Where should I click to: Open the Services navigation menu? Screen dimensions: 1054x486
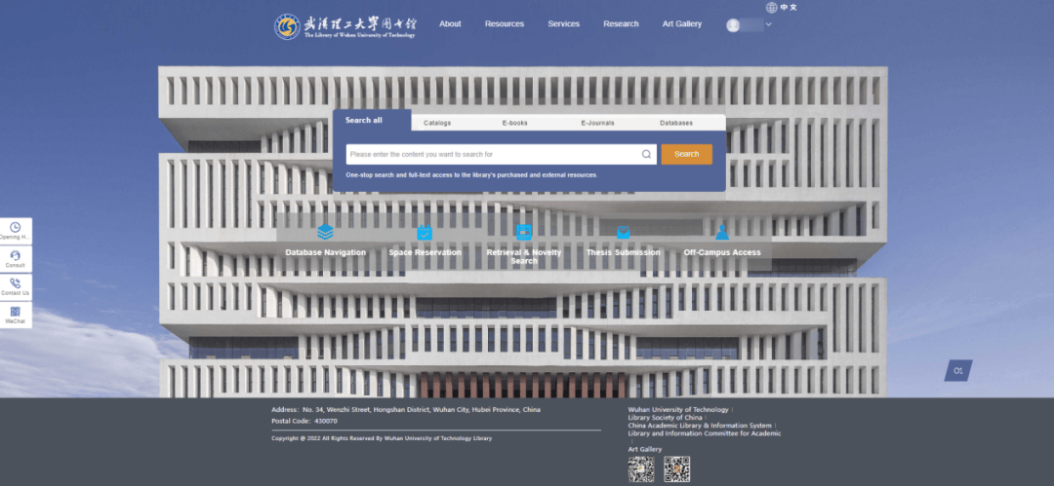click(563, 24)
